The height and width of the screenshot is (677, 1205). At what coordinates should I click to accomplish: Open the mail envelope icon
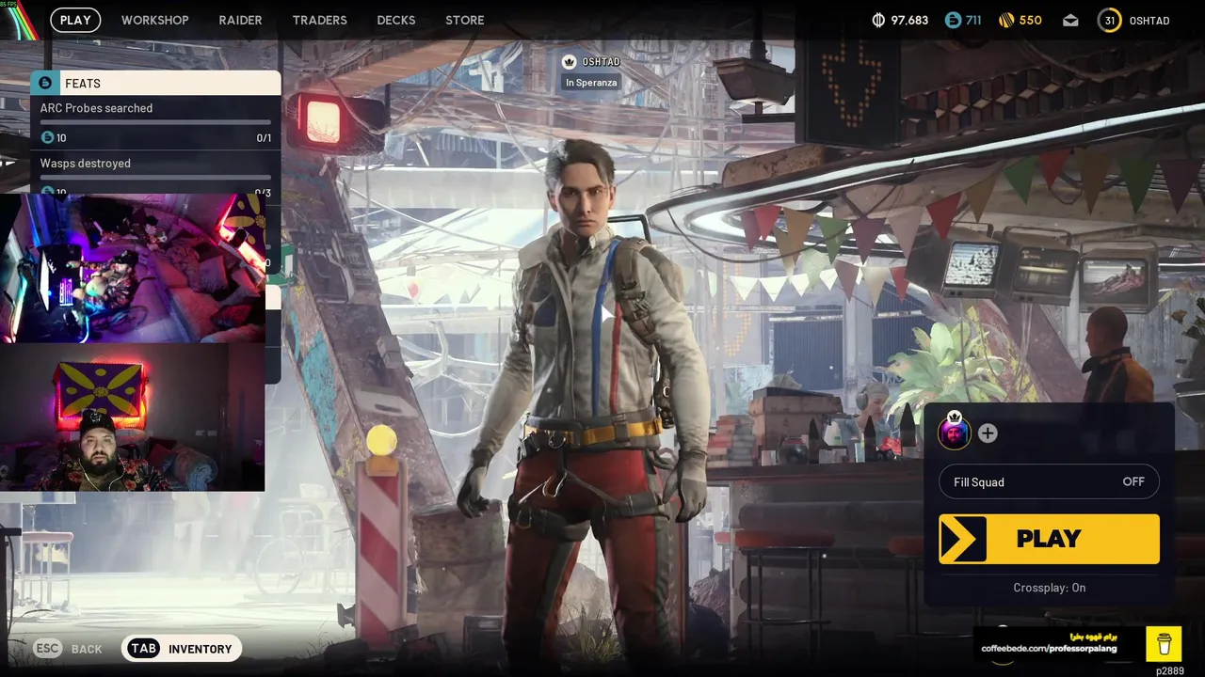[1070, 20]
